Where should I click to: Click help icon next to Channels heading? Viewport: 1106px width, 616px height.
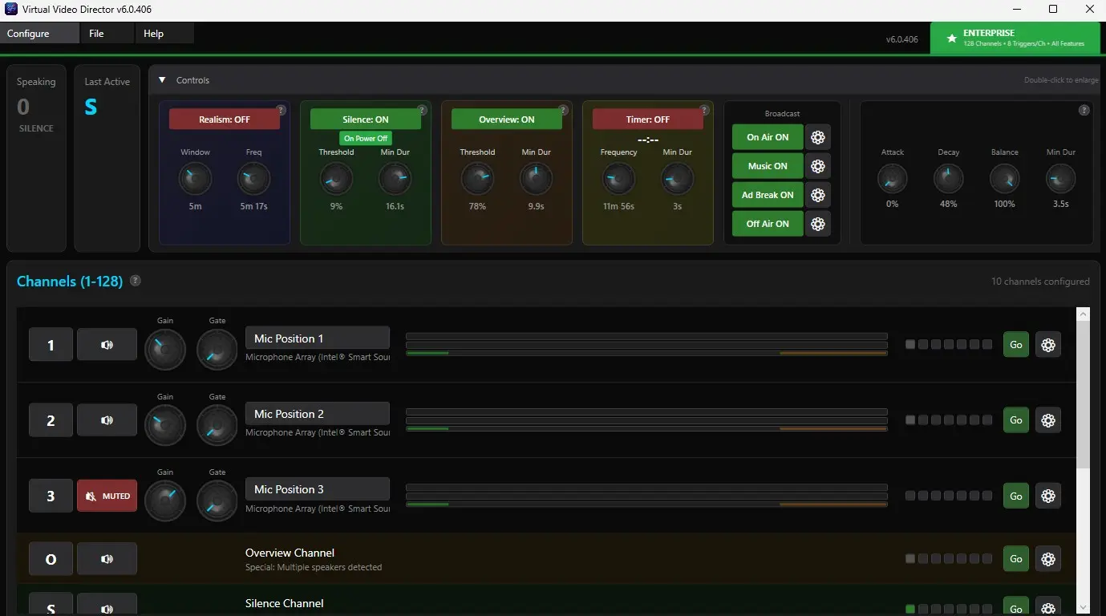(x=136, y=281)
